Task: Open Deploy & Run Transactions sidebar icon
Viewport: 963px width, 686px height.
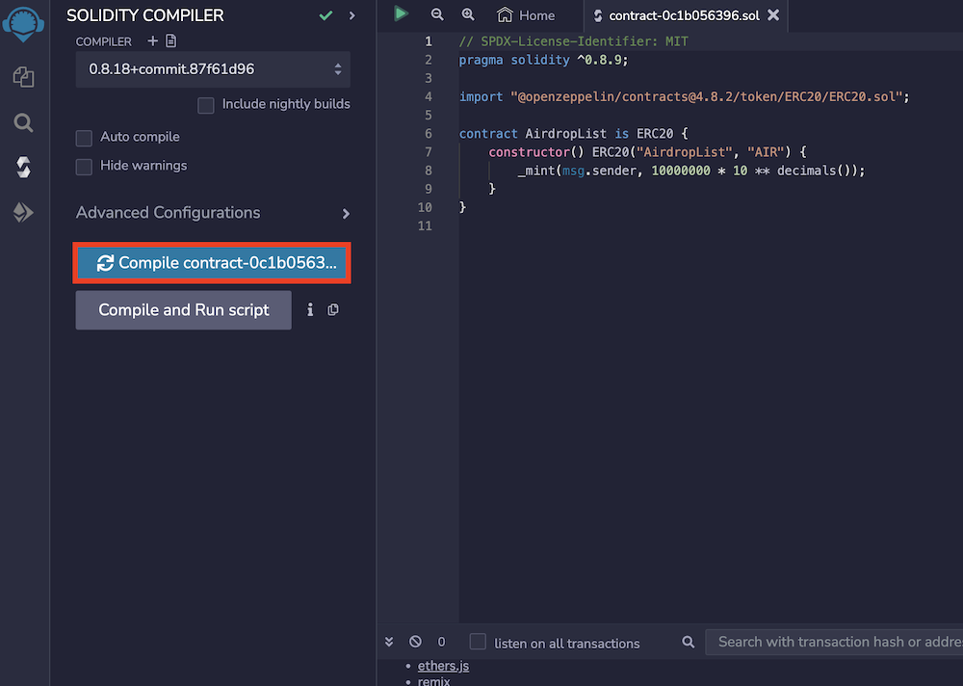Action: [23, 213]
